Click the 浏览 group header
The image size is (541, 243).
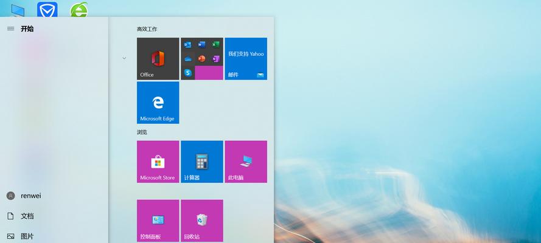pos(142,132)
